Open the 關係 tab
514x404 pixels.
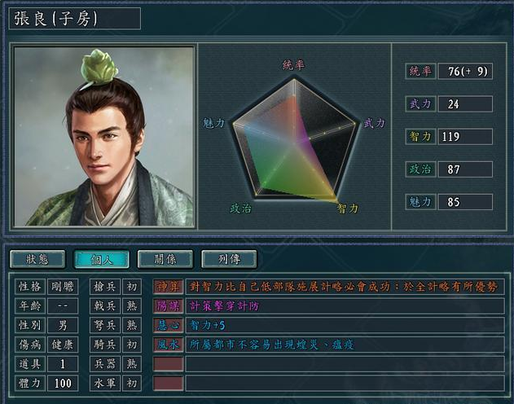165,259
